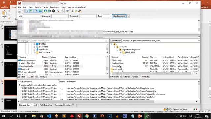
Task: Expand the Desktop folder in local tree
Action: click(x=34, y=44)
